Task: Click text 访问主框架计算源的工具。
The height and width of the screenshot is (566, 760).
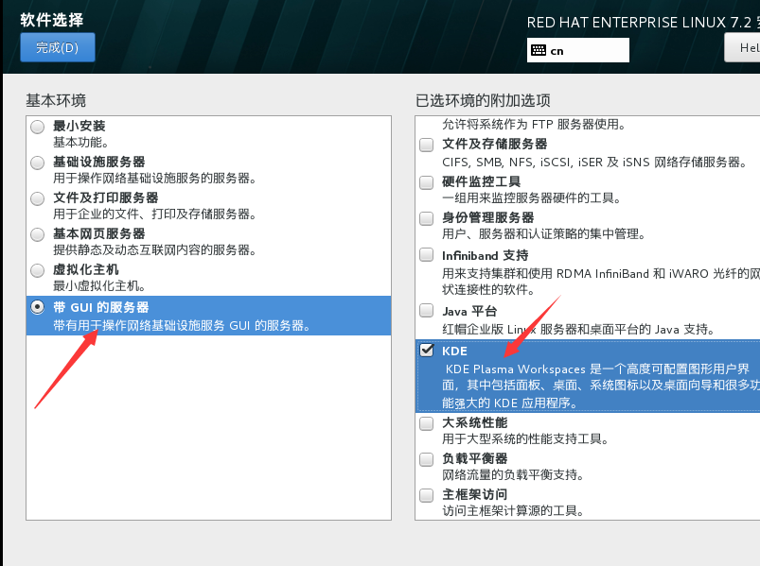Action: coord(513,511)
